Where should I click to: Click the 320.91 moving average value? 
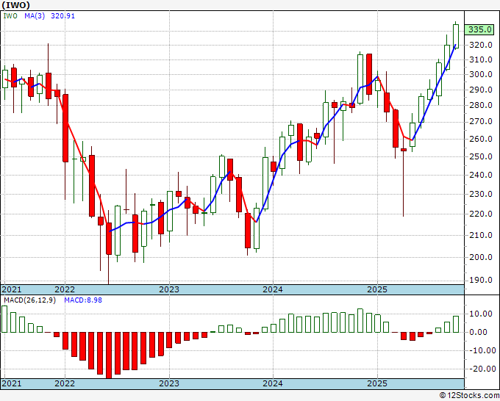(63, 16)
